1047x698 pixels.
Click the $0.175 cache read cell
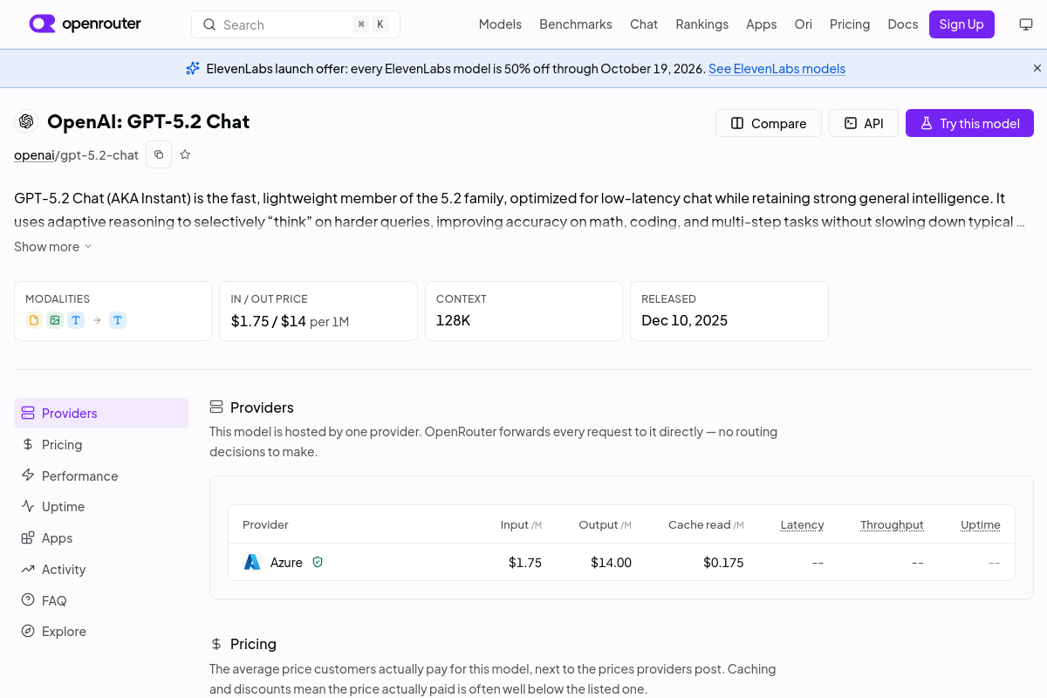click(x=723, y=563)
